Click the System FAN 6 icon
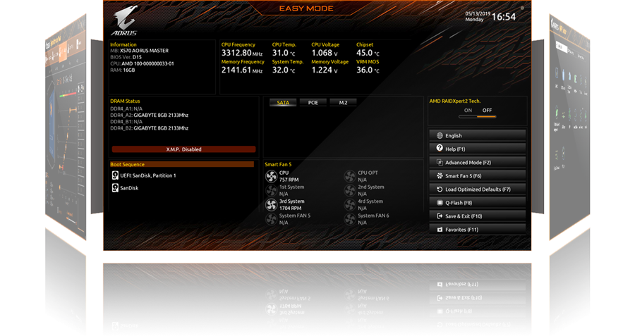 tap(349, 219)
